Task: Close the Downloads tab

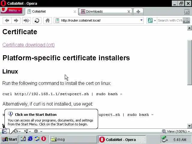Action: click(x=129, y=12)
